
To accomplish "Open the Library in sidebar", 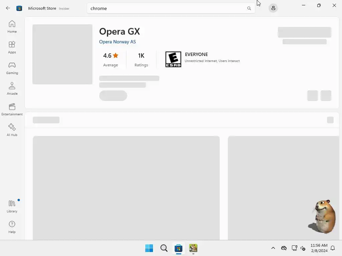I will click(12, 206).
